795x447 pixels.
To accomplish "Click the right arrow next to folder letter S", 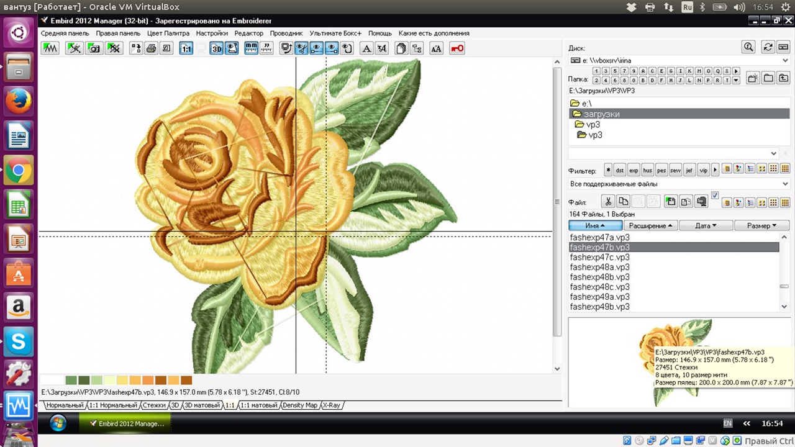I will point(736,71).
